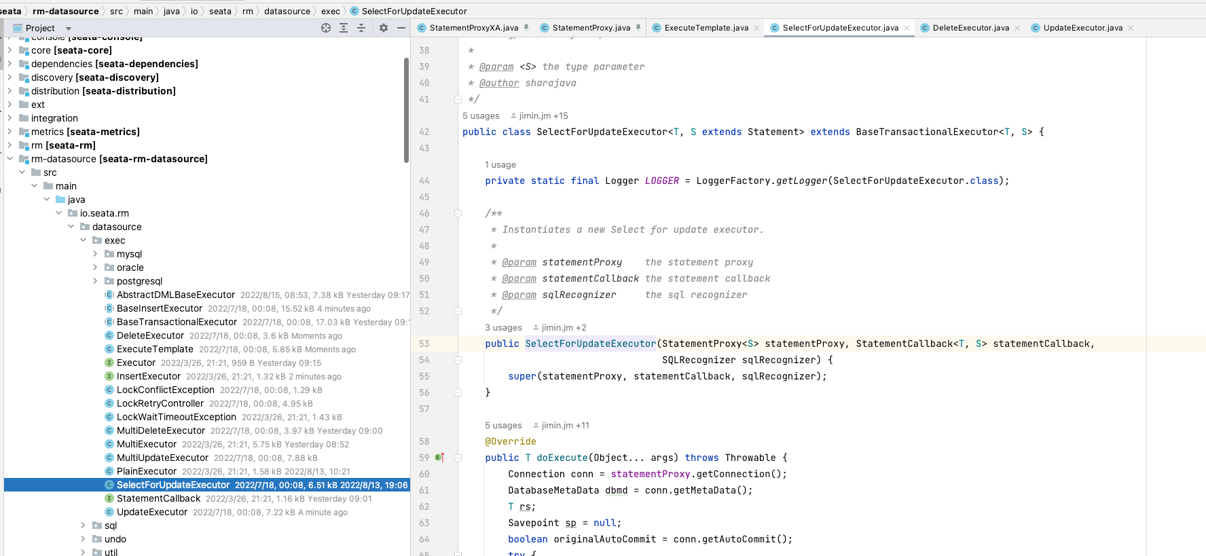This screenshot has height=556, width=1206.
Task: Expand the postgresql package folder
Action: click(95, 281)
